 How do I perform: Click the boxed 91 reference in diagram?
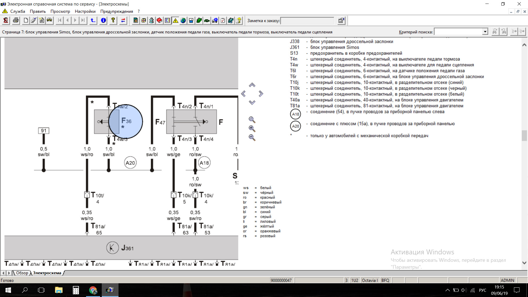click(44, 131)
